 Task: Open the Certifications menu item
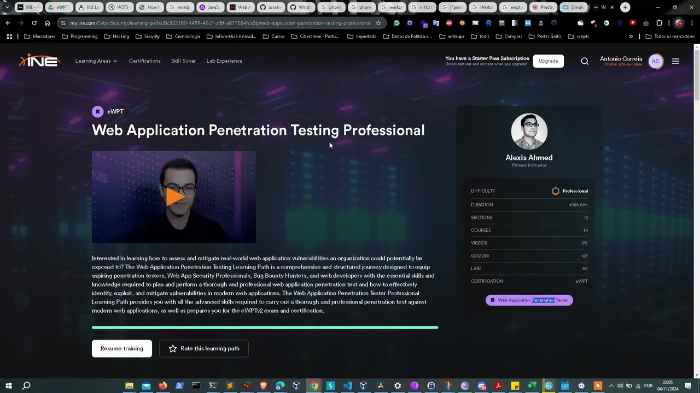(144, 61)
